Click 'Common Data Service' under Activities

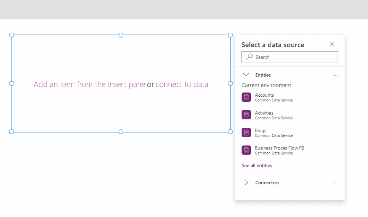(273, 118)
